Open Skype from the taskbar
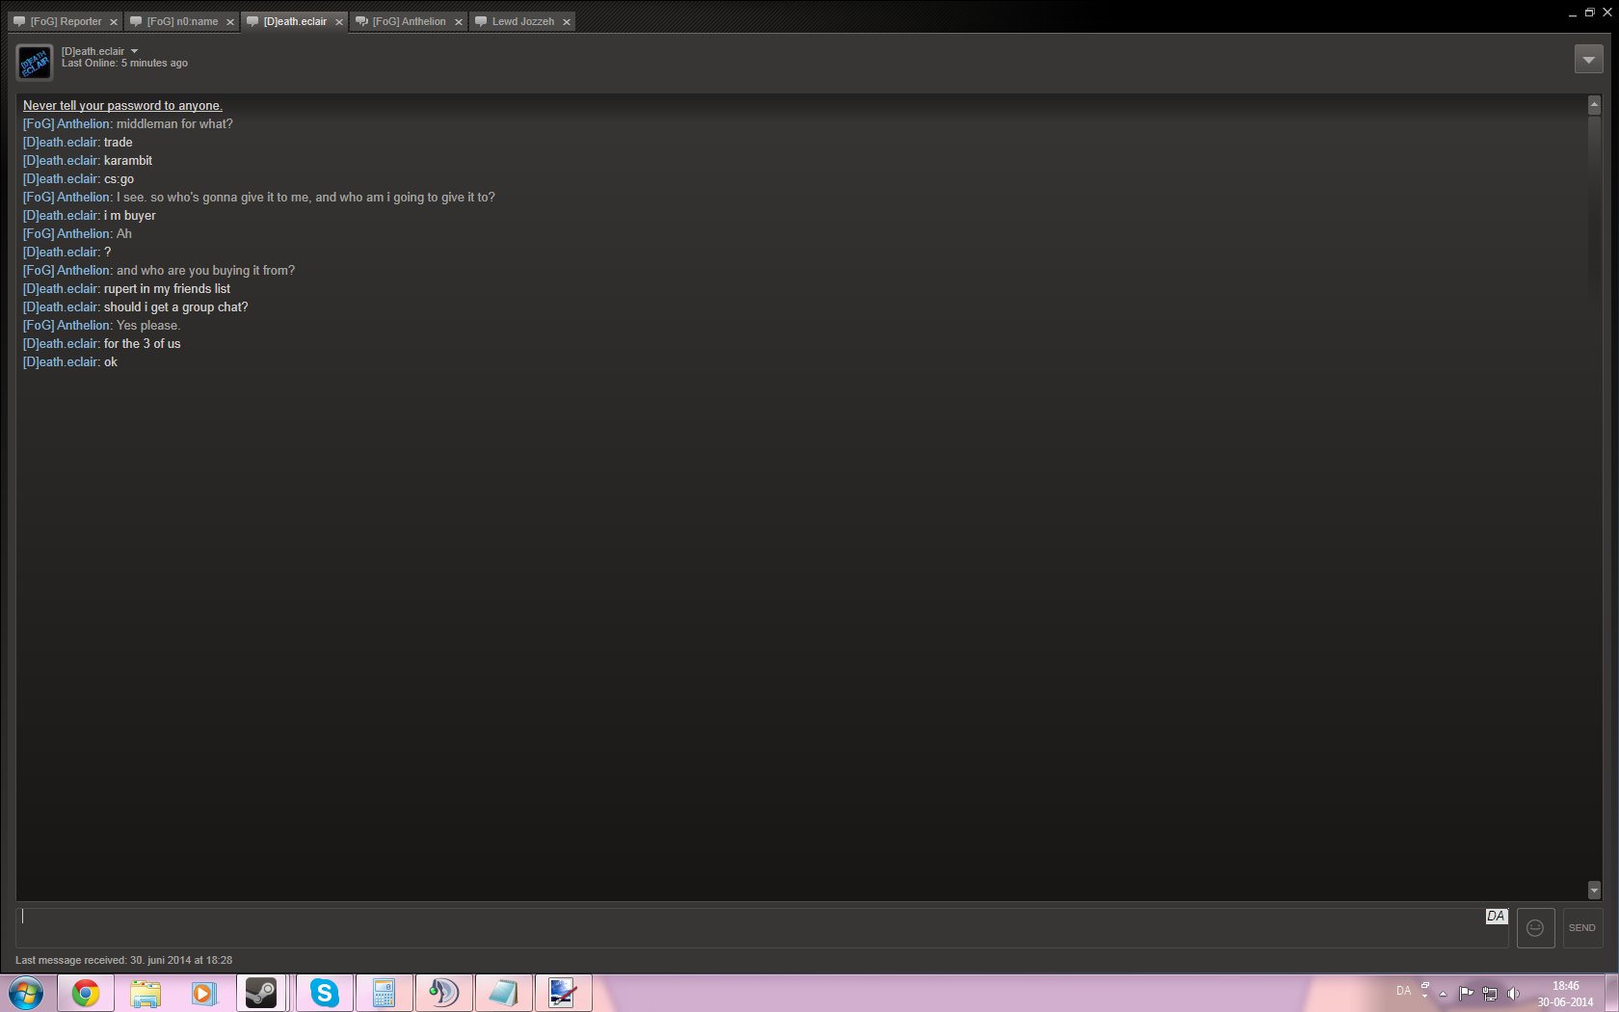 click(325, 993)
